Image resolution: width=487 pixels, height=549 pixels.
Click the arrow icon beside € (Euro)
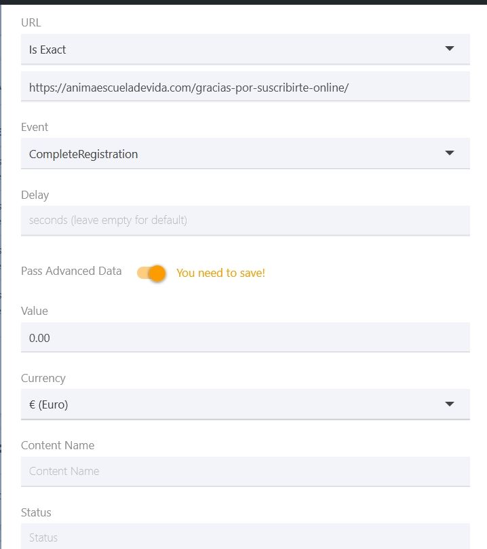click(449, 404)
